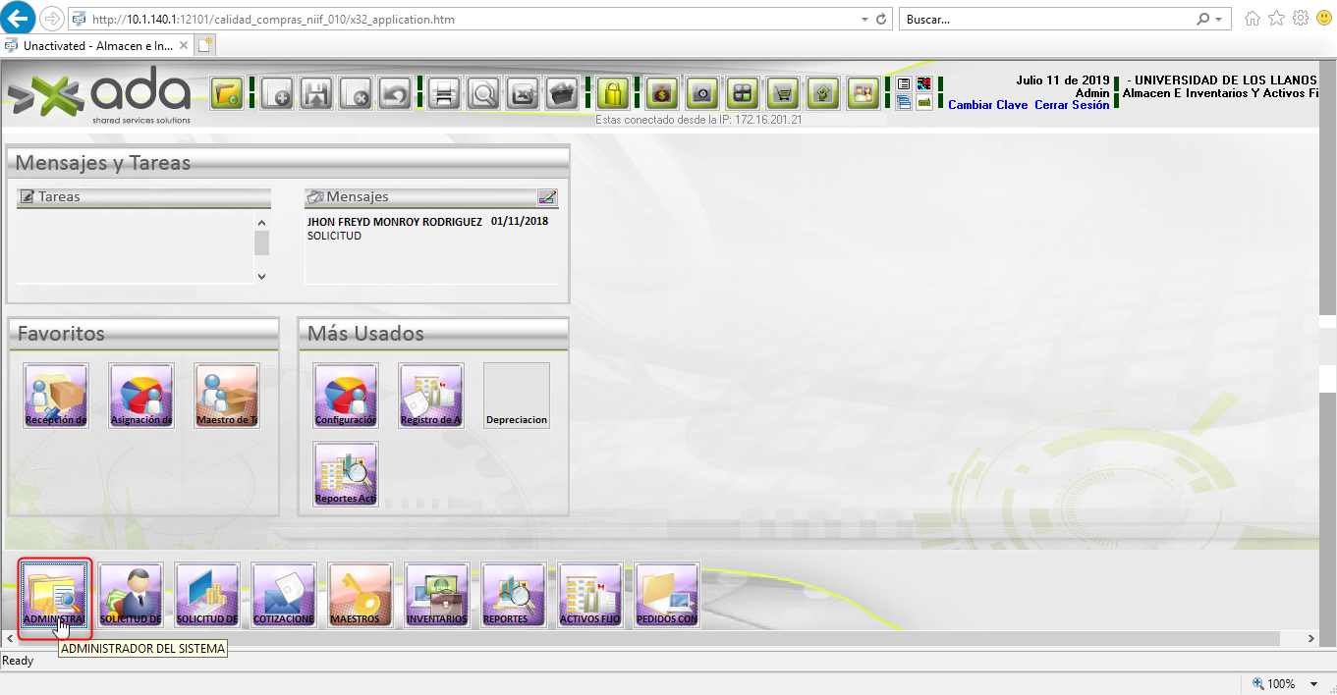1337x695 pixels.
Task: Open SOLICITUD DE module with businessman icon
Action: click(x=131, y=596)
